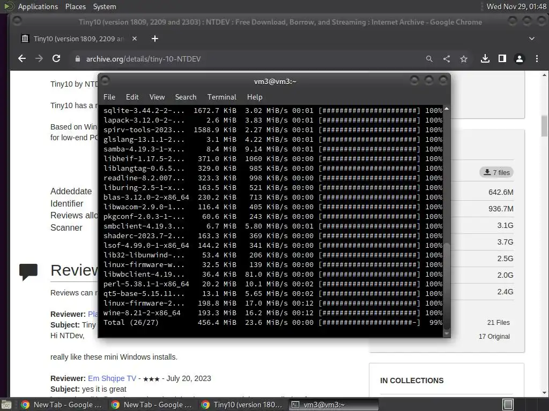Reload the archive.org page
The width and height of the screenshot is (549, 411).
(x=56, y=59)
